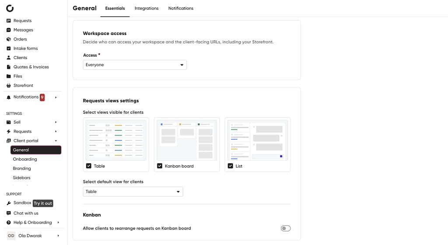Click the OD user avatar
The image size is (448, 245).
[x=11, y=235]
